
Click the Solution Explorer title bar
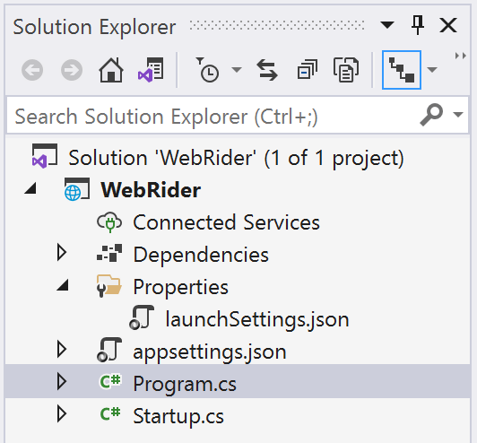pyautogui.click(x=188, y=26)
